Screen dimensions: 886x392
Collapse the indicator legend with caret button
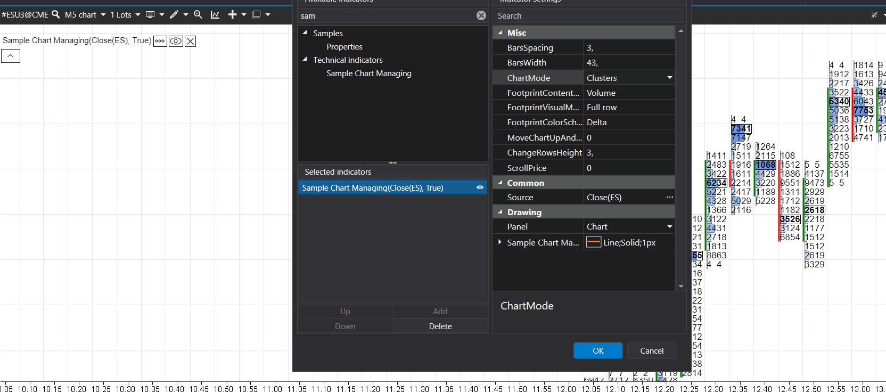(x=11, y=56)
